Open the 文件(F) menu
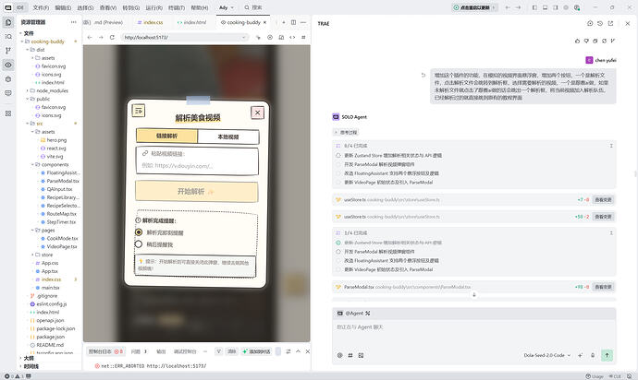 tap(41, 7)
